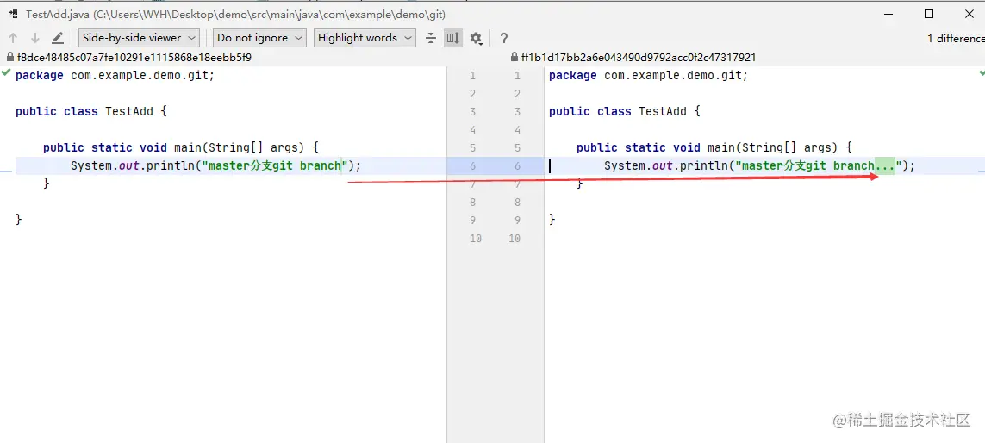Click the lock icon next to ff1b1d17bb revision
This screenshot has height=443, width=985.
515,57
